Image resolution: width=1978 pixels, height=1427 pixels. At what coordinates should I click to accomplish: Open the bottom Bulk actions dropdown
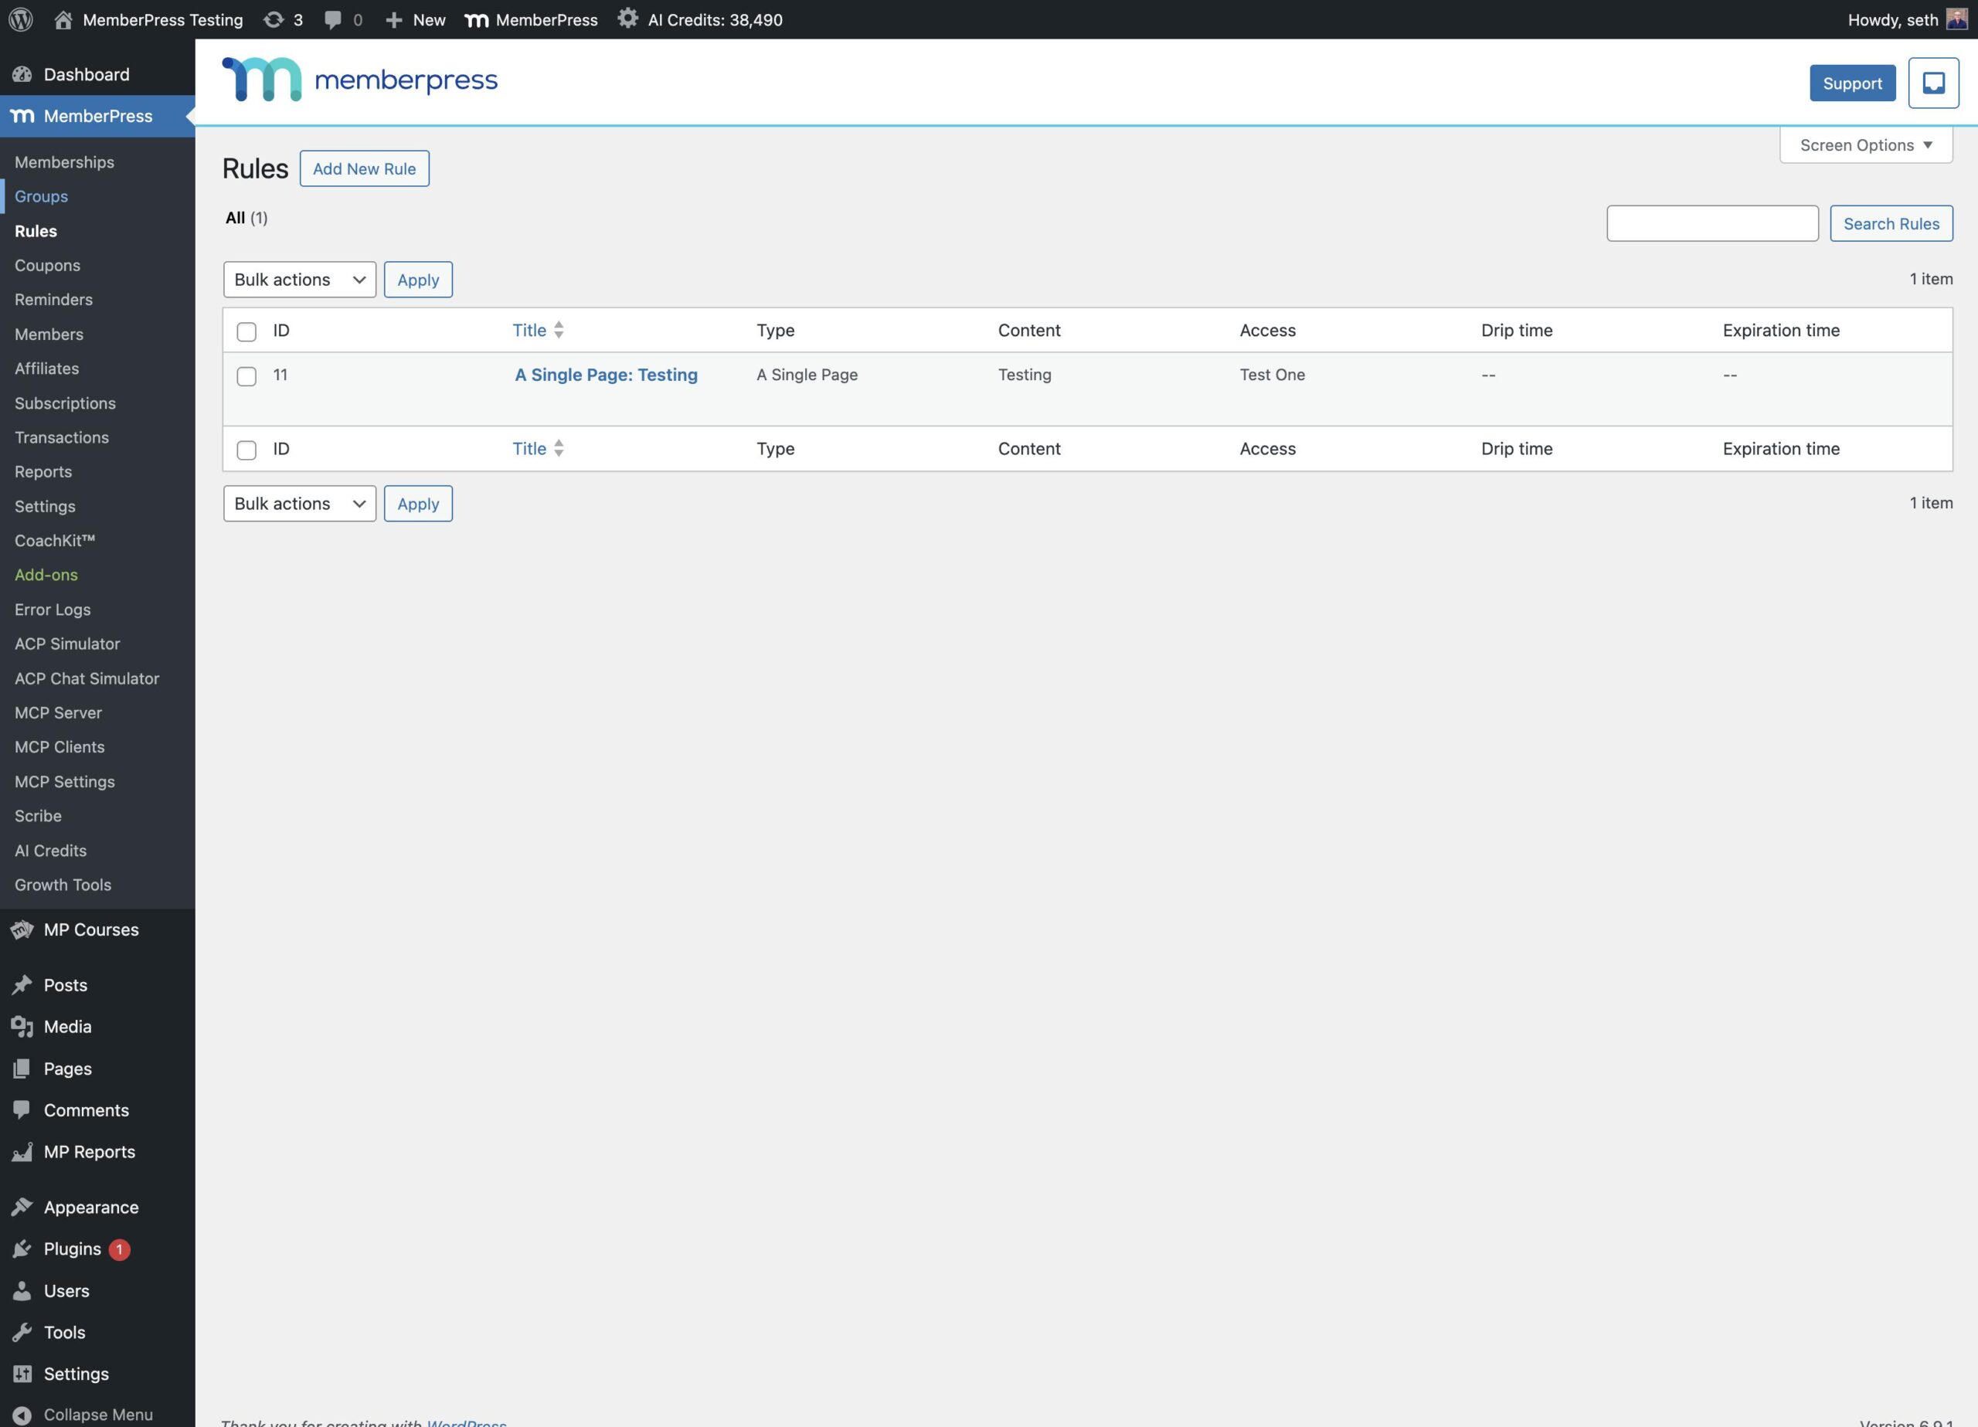click(299, 503)
